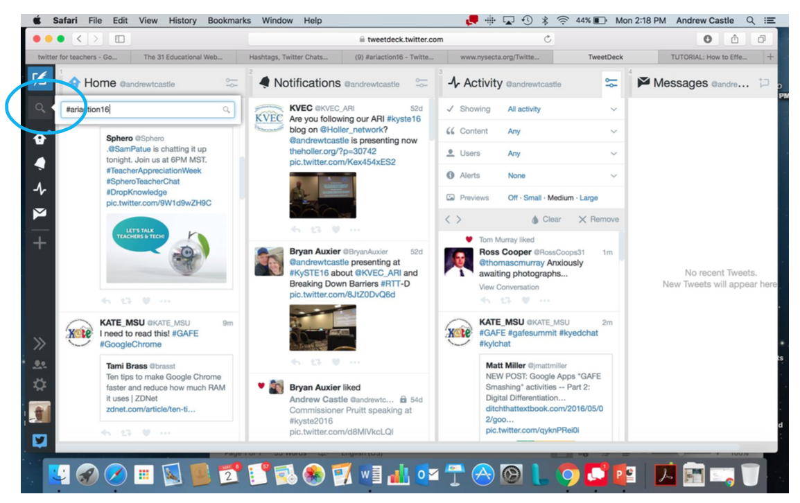Open Microsoft Word from the Dock
The image size is (800, 503).
coord(371,475)
